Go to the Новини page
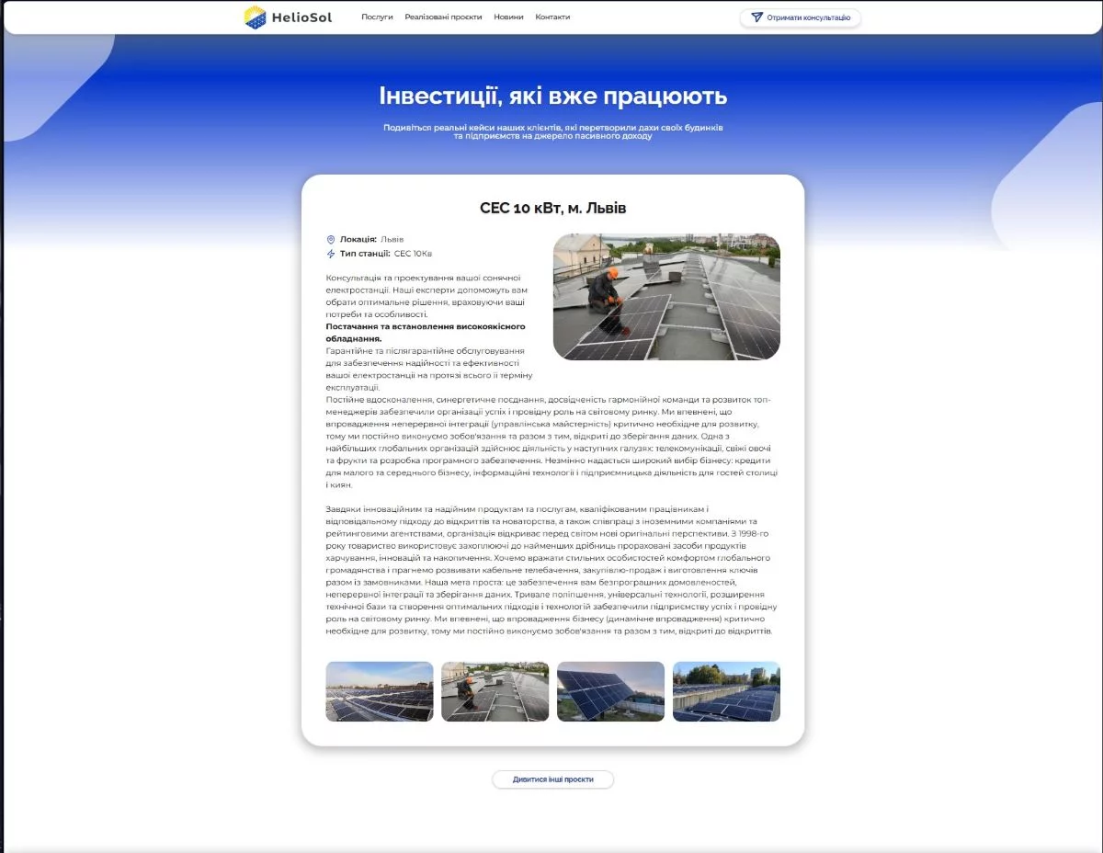The width and height of the screenshot is (1103, 853). click(508, 17)
